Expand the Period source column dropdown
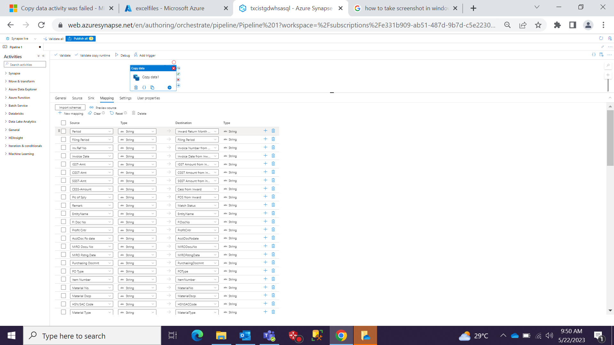 [110, 131]
